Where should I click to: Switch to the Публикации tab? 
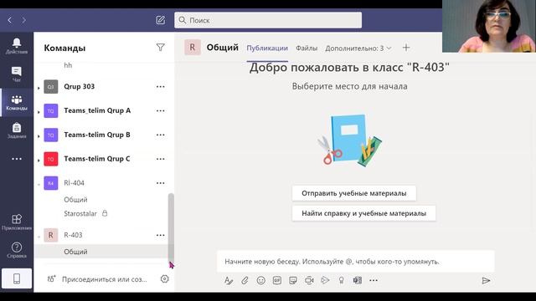(x=267, y=48)
